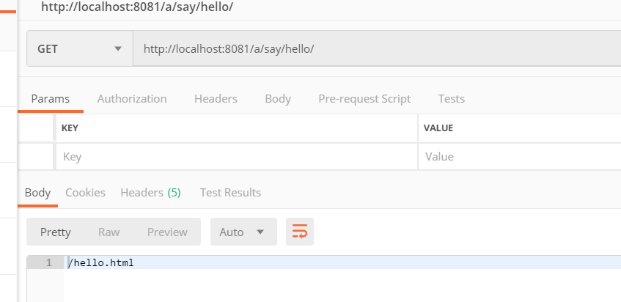Choose the Pretty view button
This screenshot has height=302, width=621.
point(56,232)
